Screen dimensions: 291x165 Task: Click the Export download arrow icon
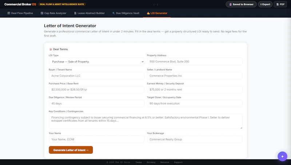pyautogui.click(x=261, y=4)
